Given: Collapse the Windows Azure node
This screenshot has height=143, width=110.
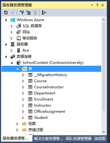Looking at the screenshot, I should click(x=6, y=20).
